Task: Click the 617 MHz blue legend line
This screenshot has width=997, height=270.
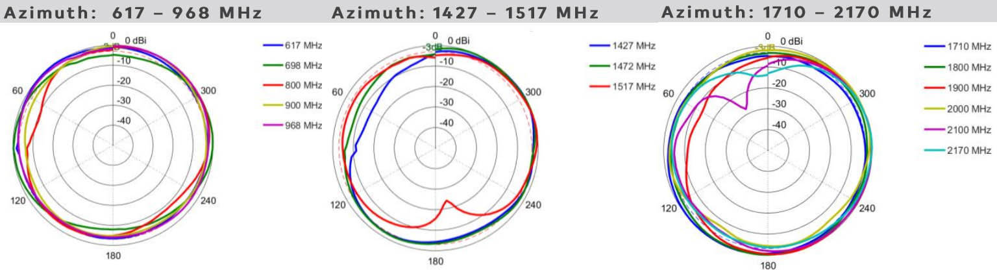Action: click(273, 45)
